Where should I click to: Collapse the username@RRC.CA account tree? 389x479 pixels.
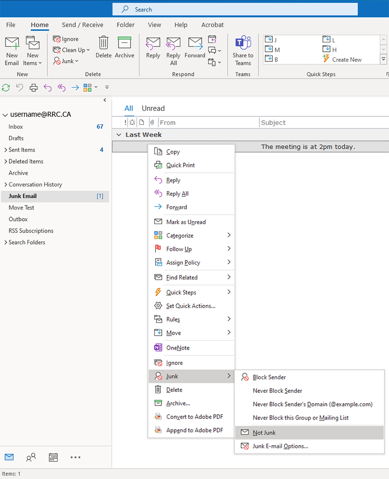(x=5, y=115)
